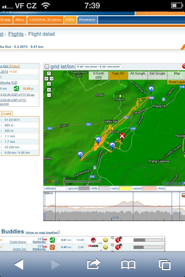This screenshot has width=185, height=277.
Task: Tap Safari forward arrow
Action: 55,264
